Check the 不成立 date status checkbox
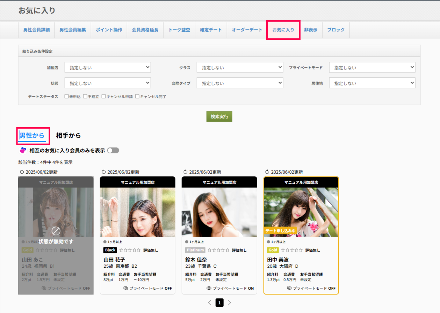 tap(85, 96)
